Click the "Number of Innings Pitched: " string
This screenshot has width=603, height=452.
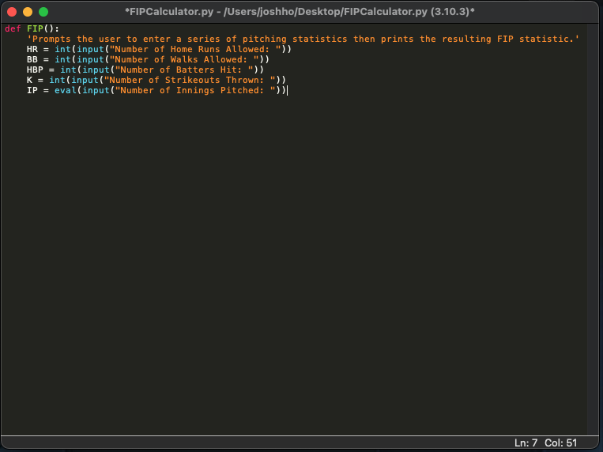[x=195, y=90]
